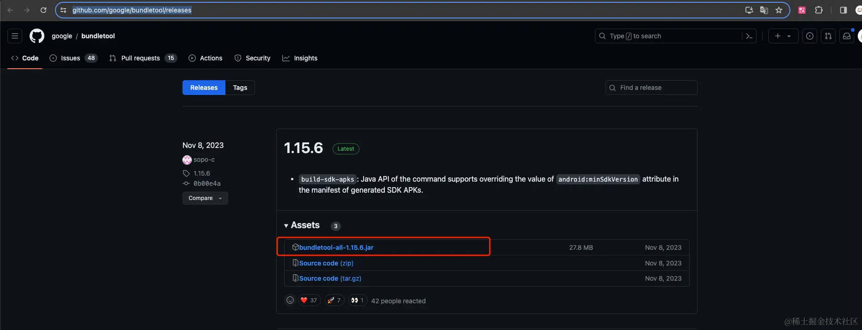The width and height of the screenshot is (862, 330).
Task: Click the Nov 8, 2023 release date heading
Action: click(x=203, y=145)
